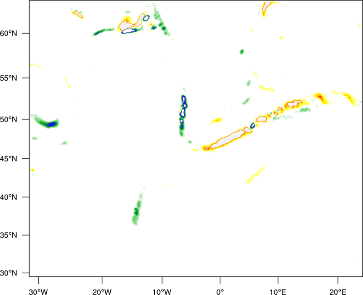Click the 10°W longitude axis label
Screen dimensions: 363x295
pos(162,292)
